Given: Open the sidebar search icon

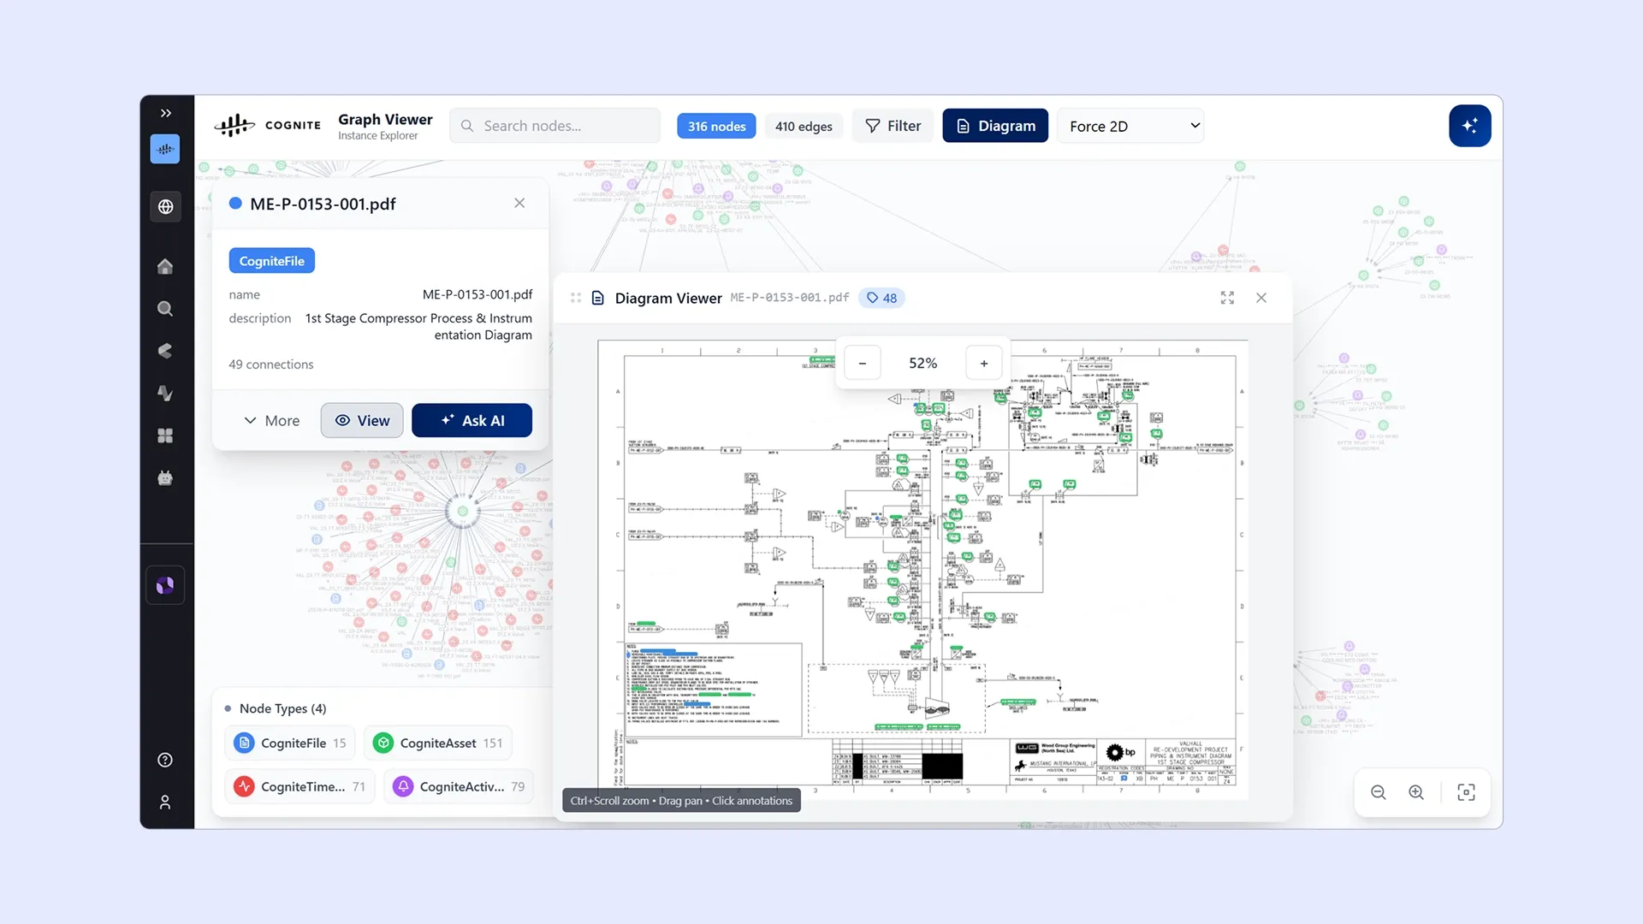Looking at the screenshot, I should pyautogui.click(x=165, y=309).
